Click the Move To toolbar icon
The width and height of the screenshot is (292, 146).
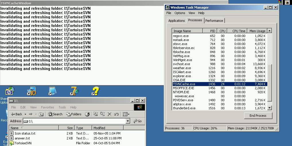click(96, 114)
